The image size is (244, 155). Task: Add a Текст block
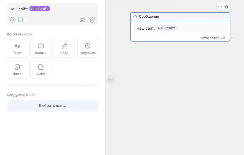point(17,48)
